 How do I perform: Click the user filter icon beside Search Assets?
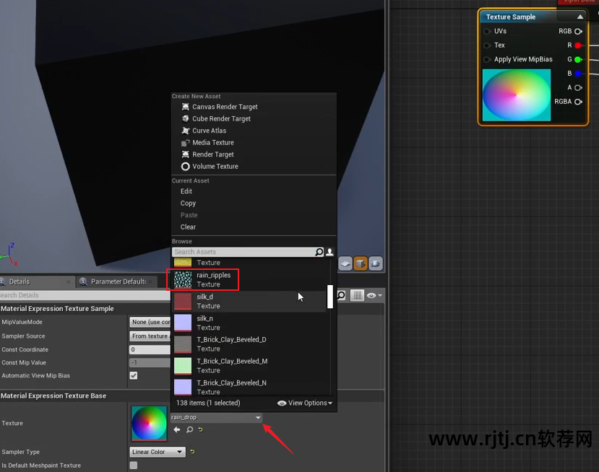[329, 252]
